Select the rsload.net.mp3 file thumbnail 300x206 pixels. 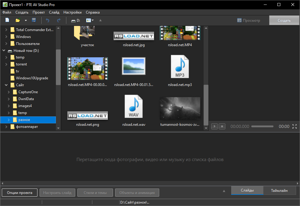coord(180,70)
